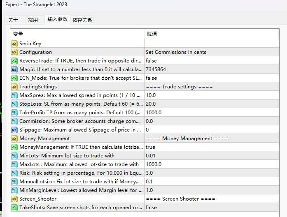287x217 pixels.
Task: Select the 'StopLoss: SL from as many points' row
Action: 81,104
